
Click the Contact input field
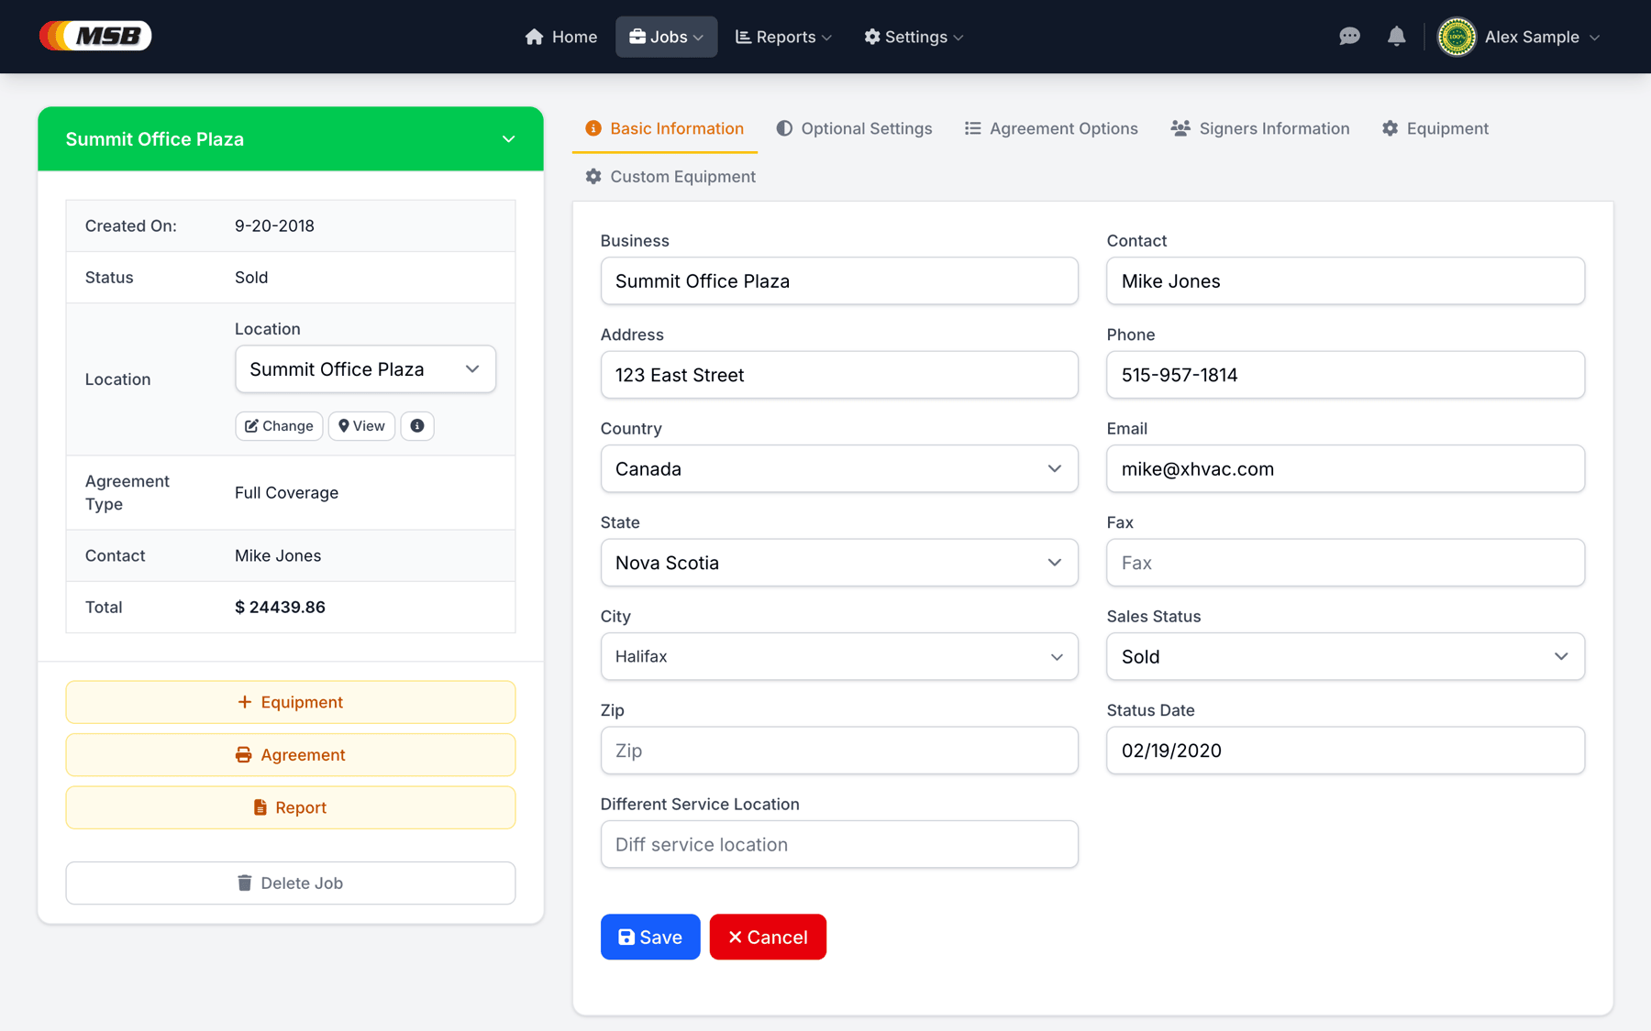(1346, 281)
